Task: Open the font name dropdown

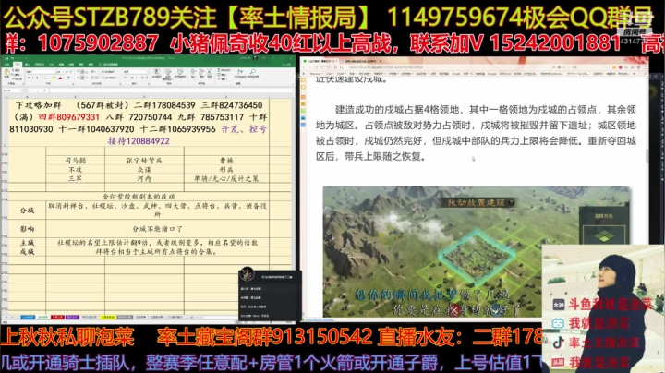Action: [x=55, y=72]
